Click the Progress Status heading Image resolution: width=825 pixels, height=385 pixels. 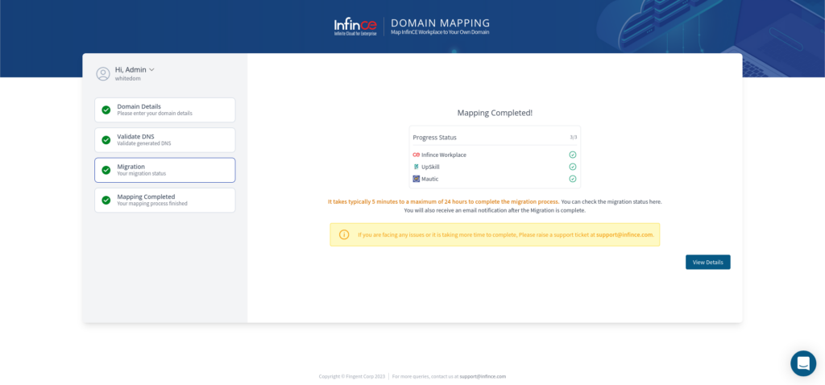[434, 137]
